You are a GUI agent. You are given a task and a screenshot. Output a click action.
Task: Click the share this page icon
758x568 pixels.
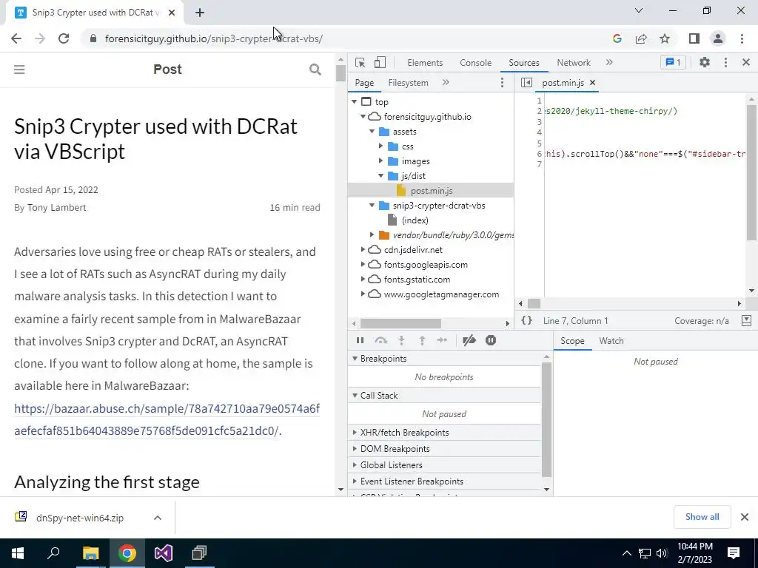(x=641, y=38)
